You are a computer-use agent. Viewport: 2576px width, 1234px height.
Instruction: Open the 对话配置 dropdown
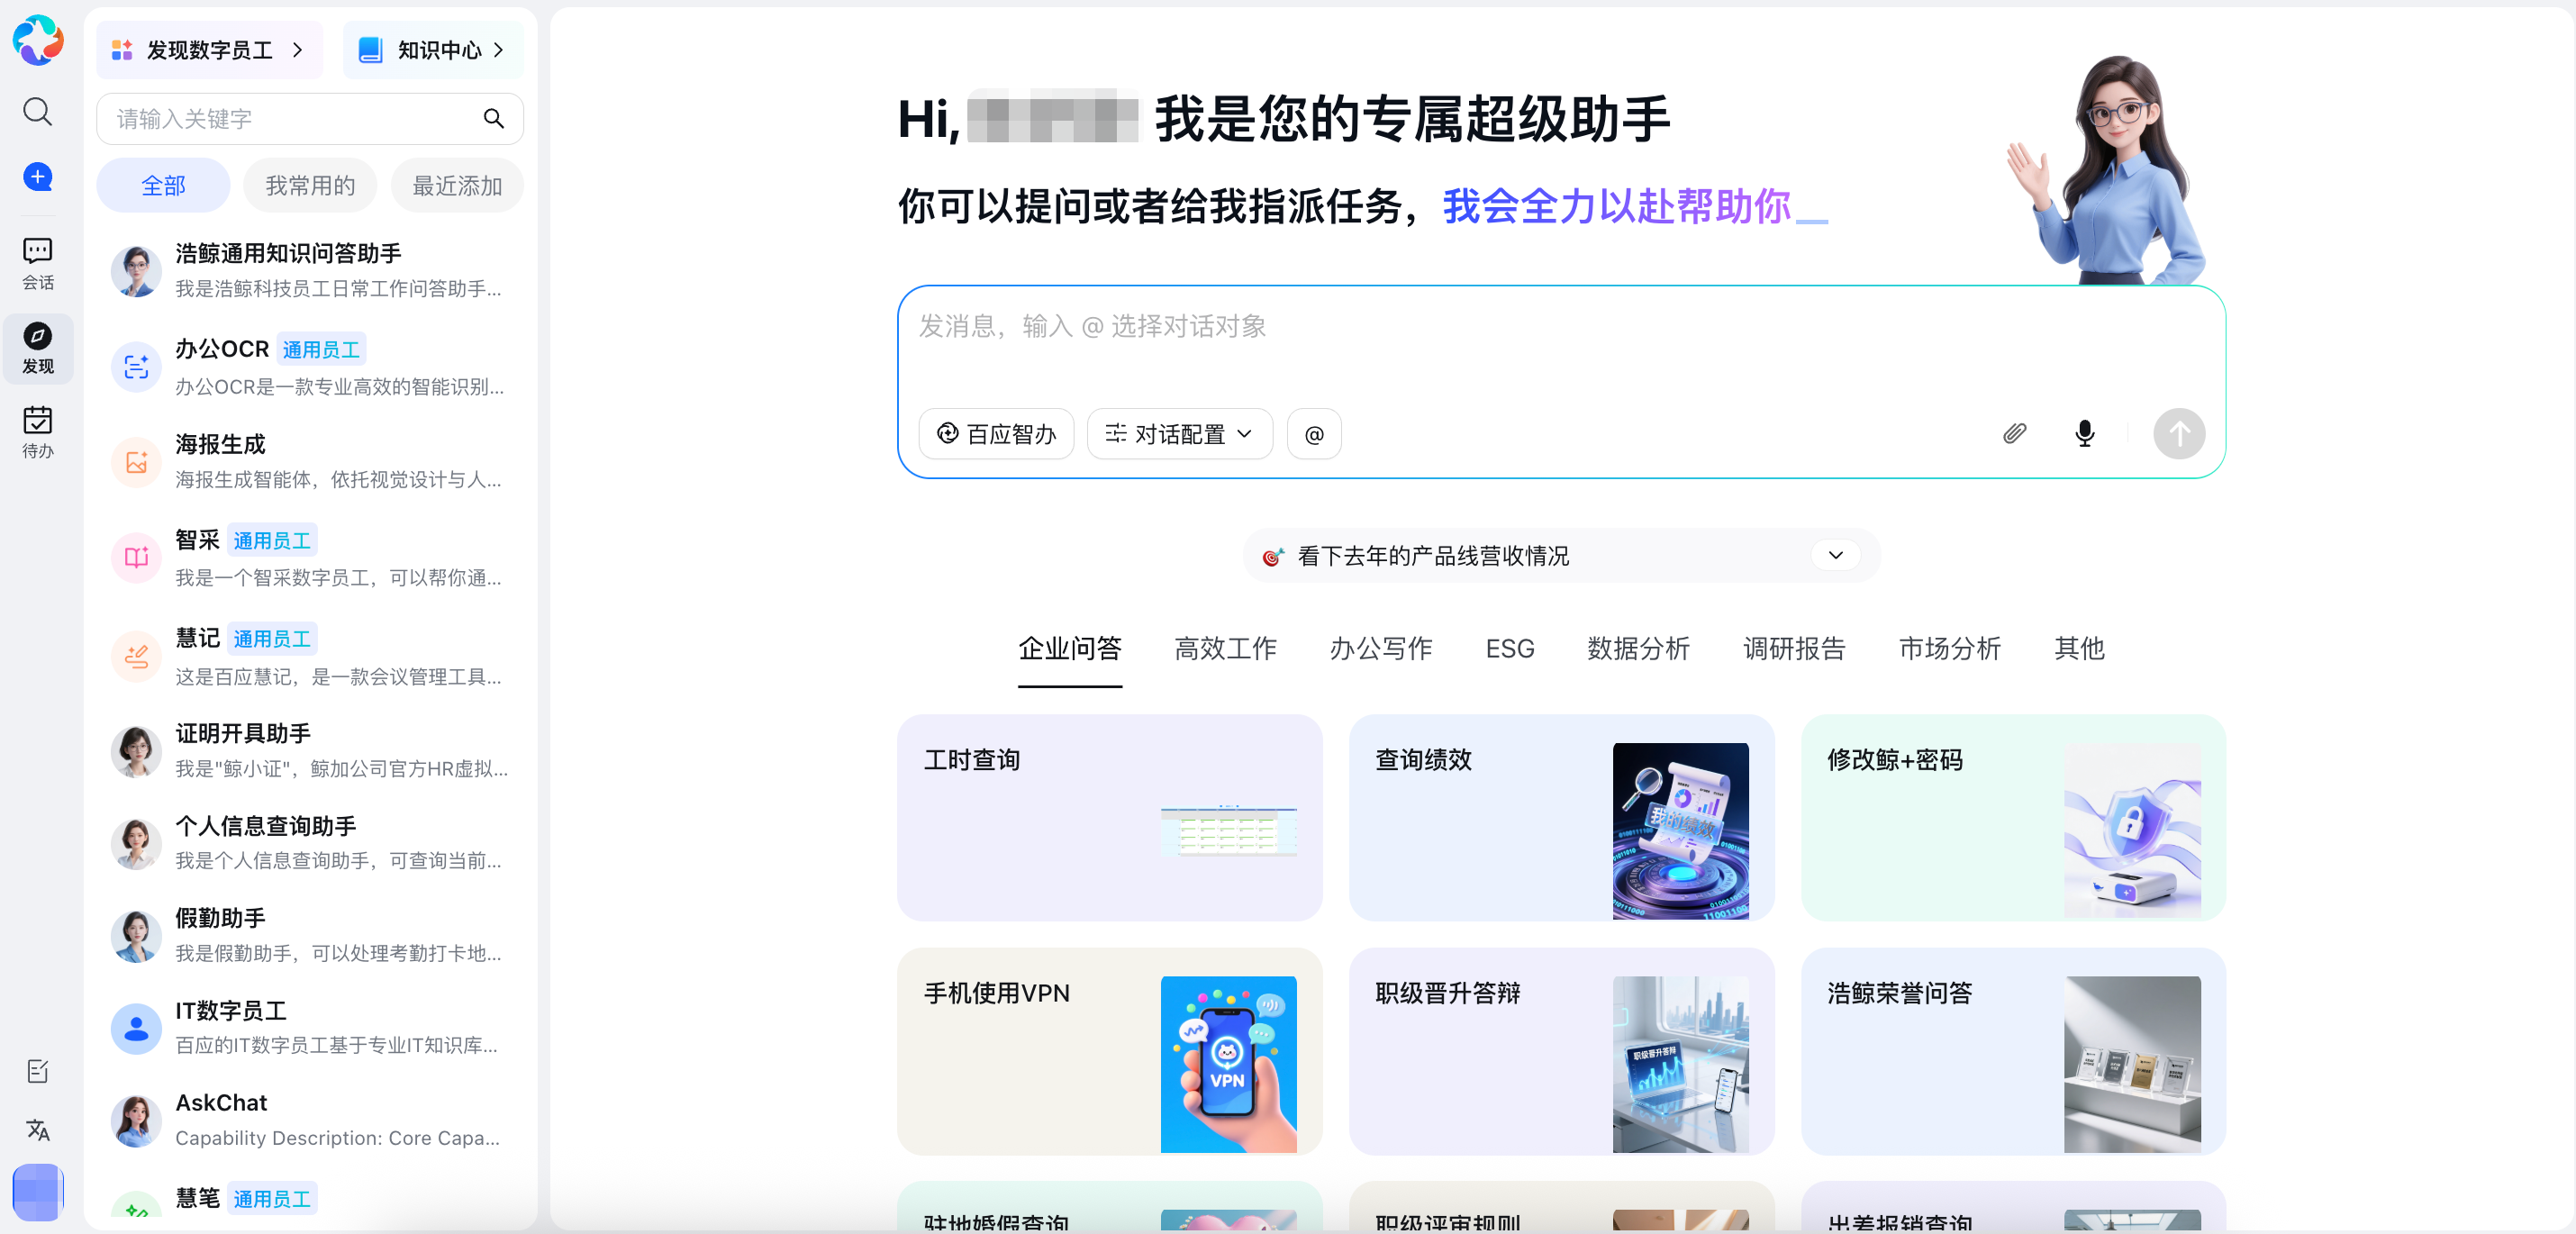point(1179,434)
